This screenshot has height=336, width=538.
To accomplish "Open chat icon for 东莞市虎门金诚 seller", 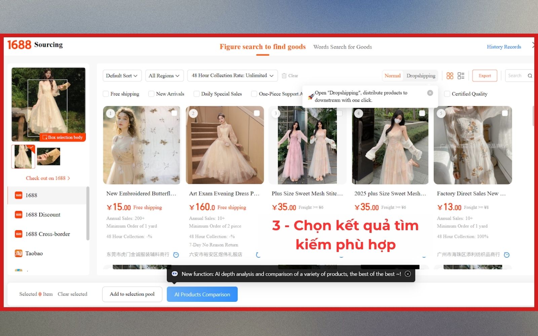I will point(176,255).
